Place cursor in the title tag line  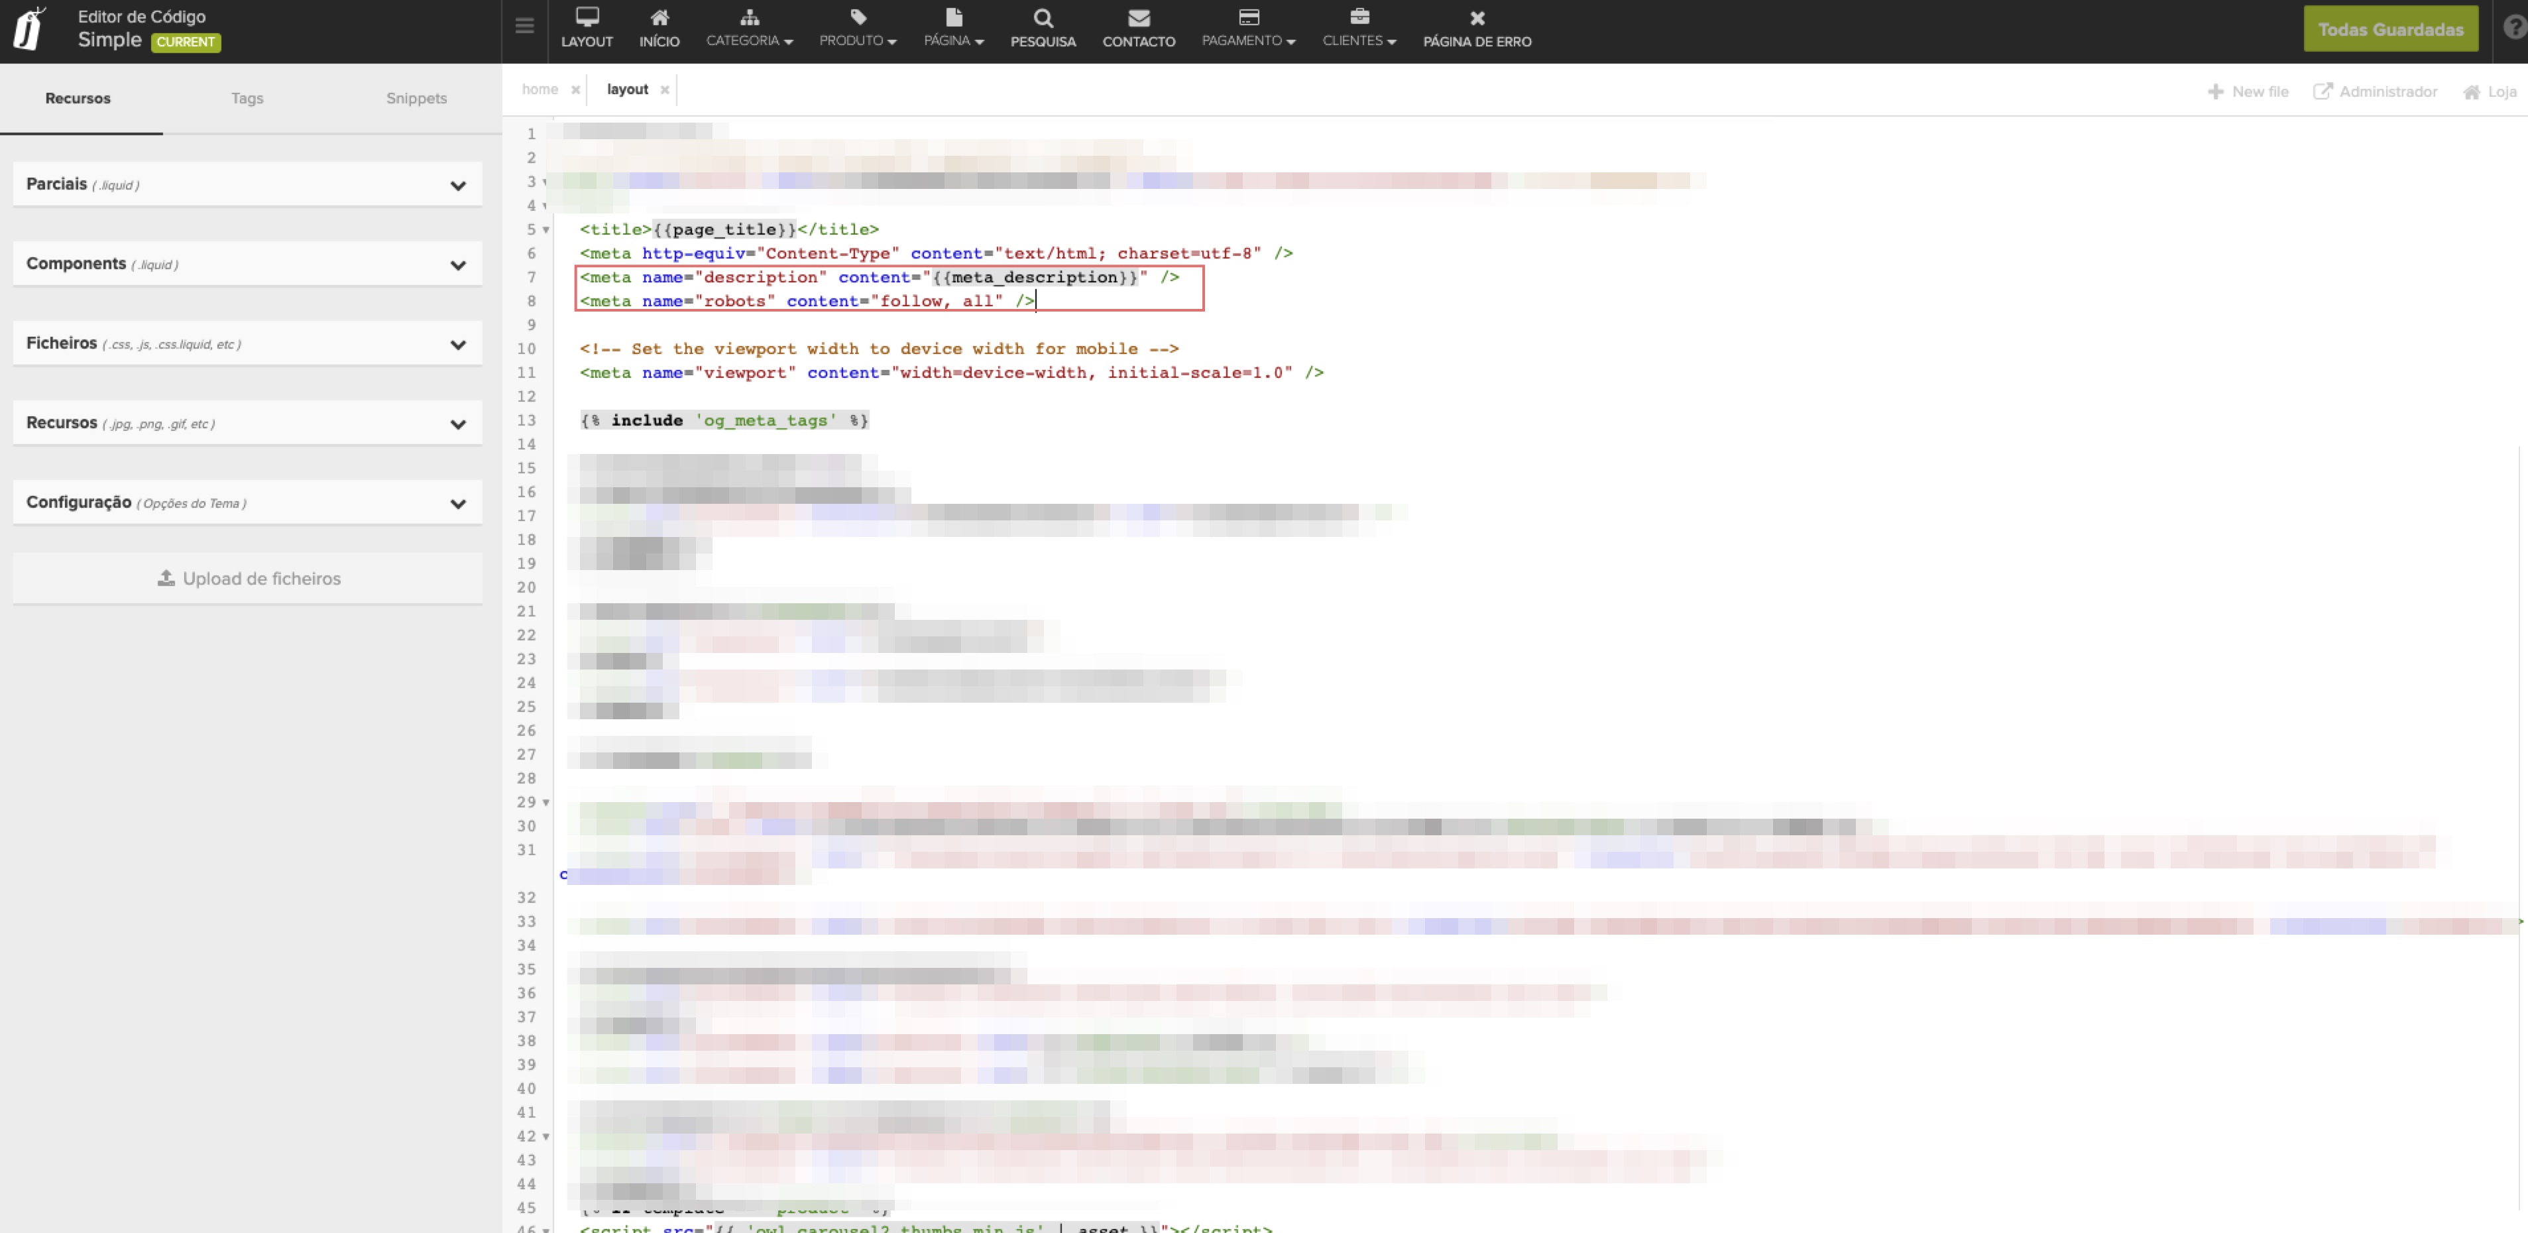[x=729, y=230]
